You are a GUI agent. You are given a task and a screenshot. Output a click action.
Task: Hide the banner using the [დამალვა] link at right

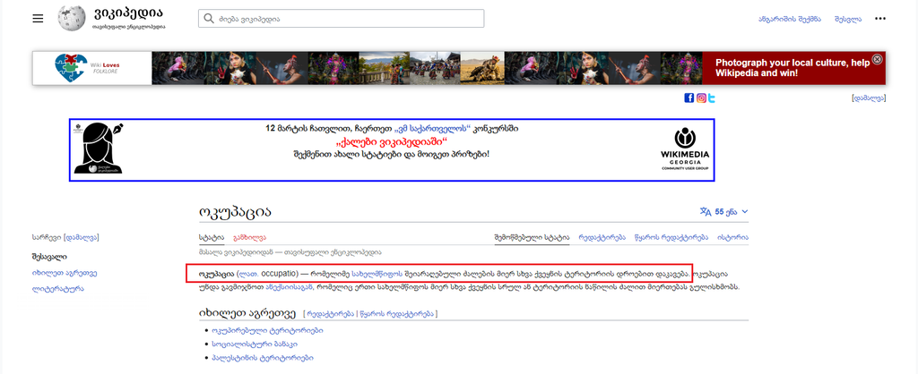pyautogui.click(x=869, y=98)
